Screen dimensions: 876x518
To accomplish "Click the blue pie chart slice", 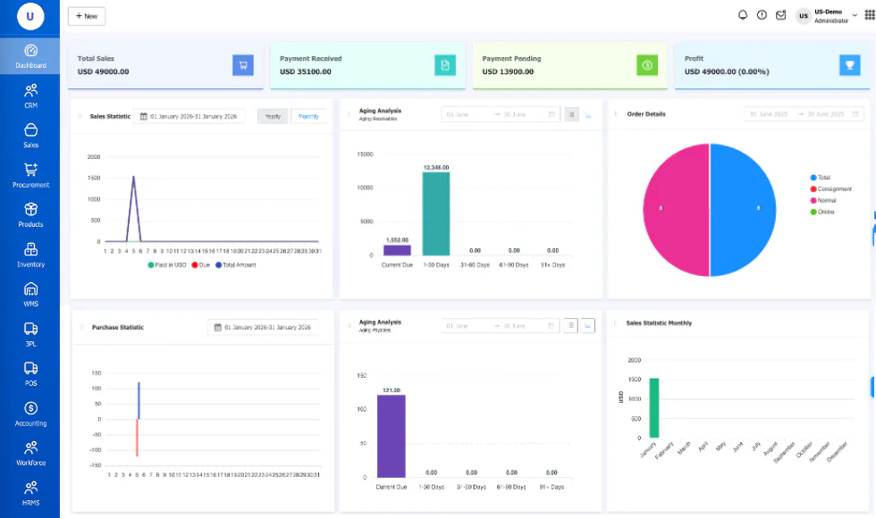I will pos(743,210).
